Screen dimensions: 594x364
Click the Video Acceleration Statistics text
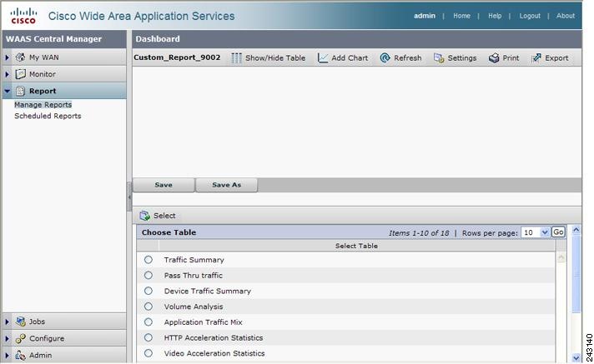tap(214, 353)
